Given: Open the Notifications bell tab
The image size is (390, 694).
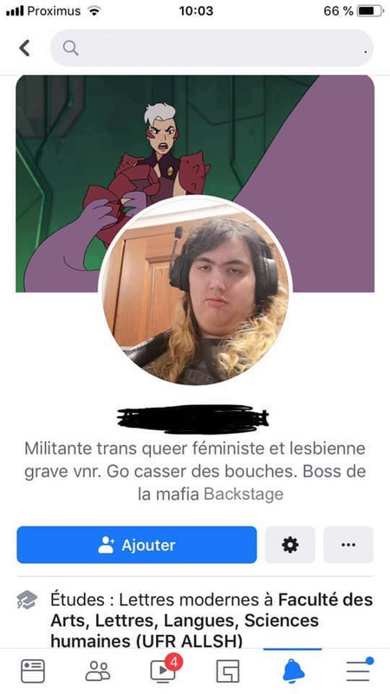Looking at the screenshot, I should 294,671.
